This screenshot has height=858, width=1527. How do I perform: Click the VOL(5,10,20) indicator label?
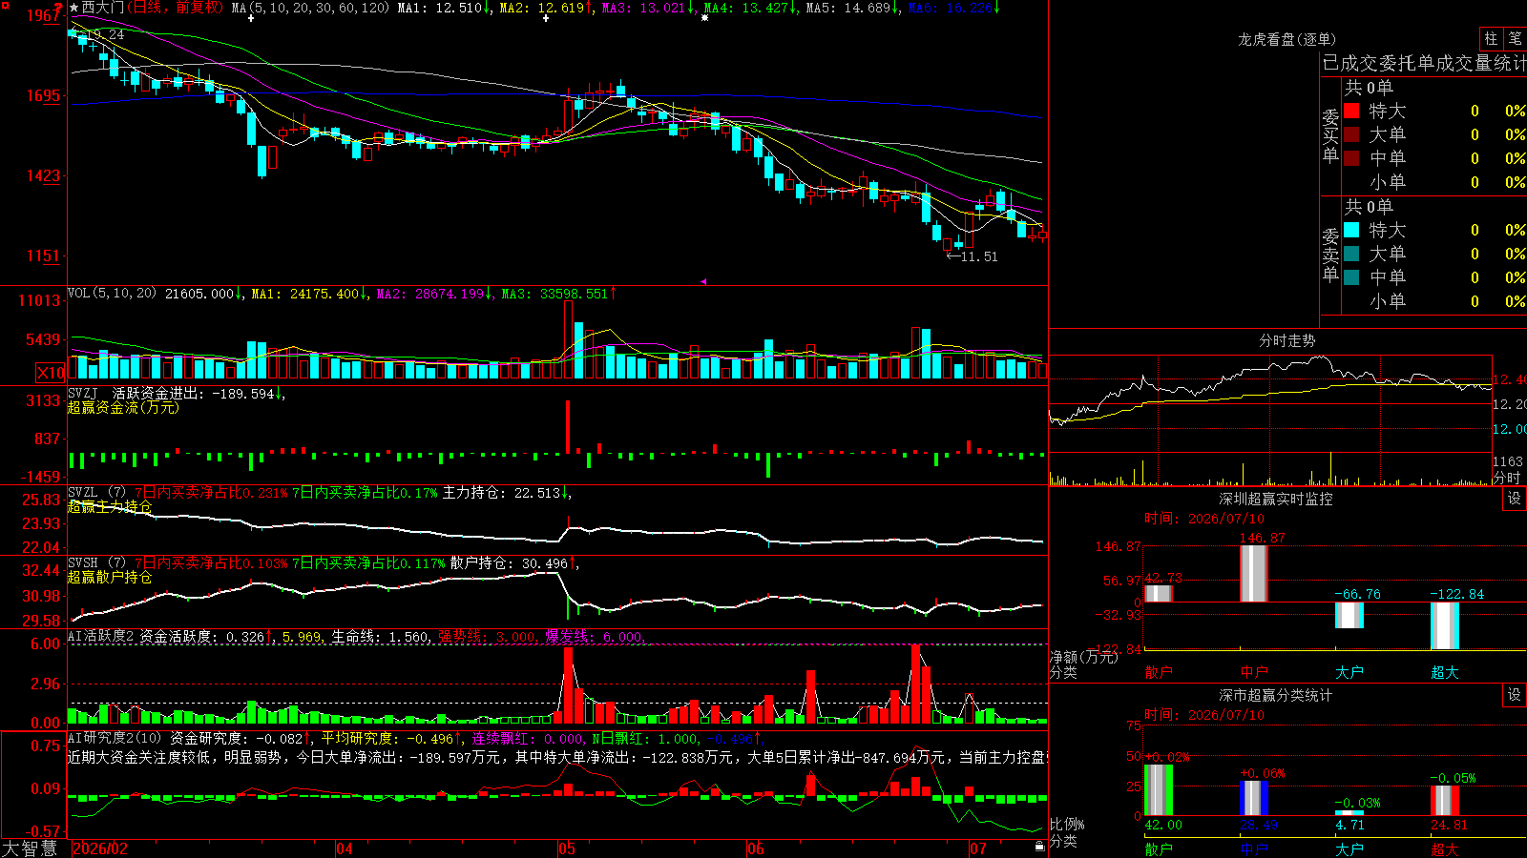[x=113, y=294]
